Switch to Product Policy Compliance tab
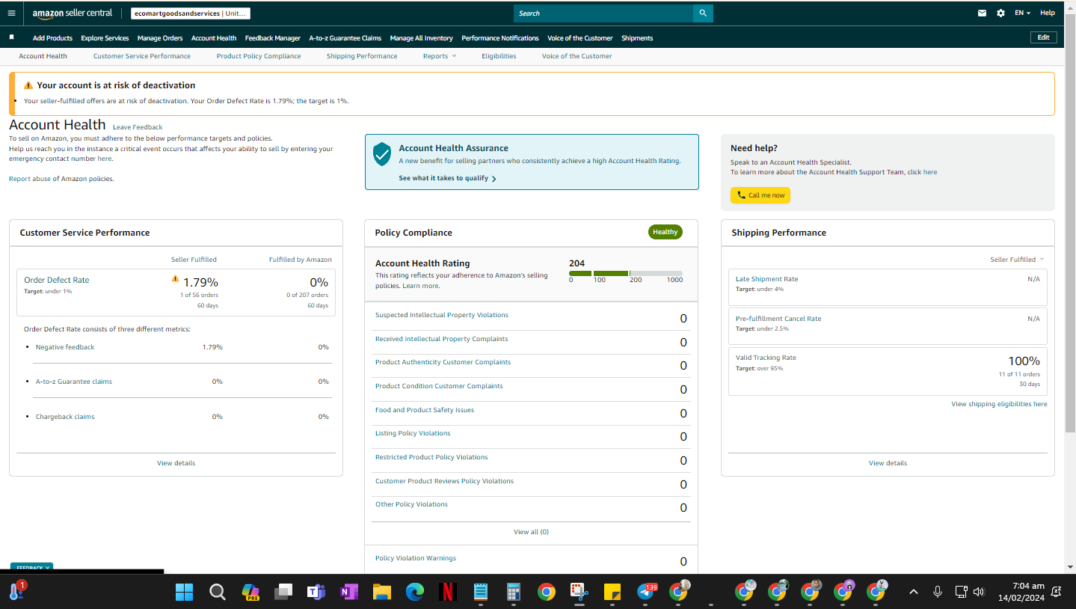The image size is (1076, 609). tap(259, 56)
